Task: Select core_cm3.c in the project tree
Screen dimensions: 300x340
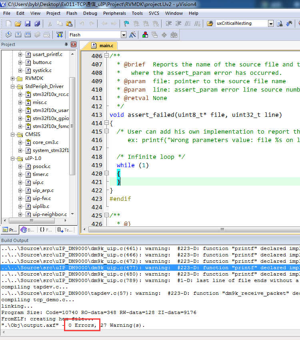Action: [46, 142]
